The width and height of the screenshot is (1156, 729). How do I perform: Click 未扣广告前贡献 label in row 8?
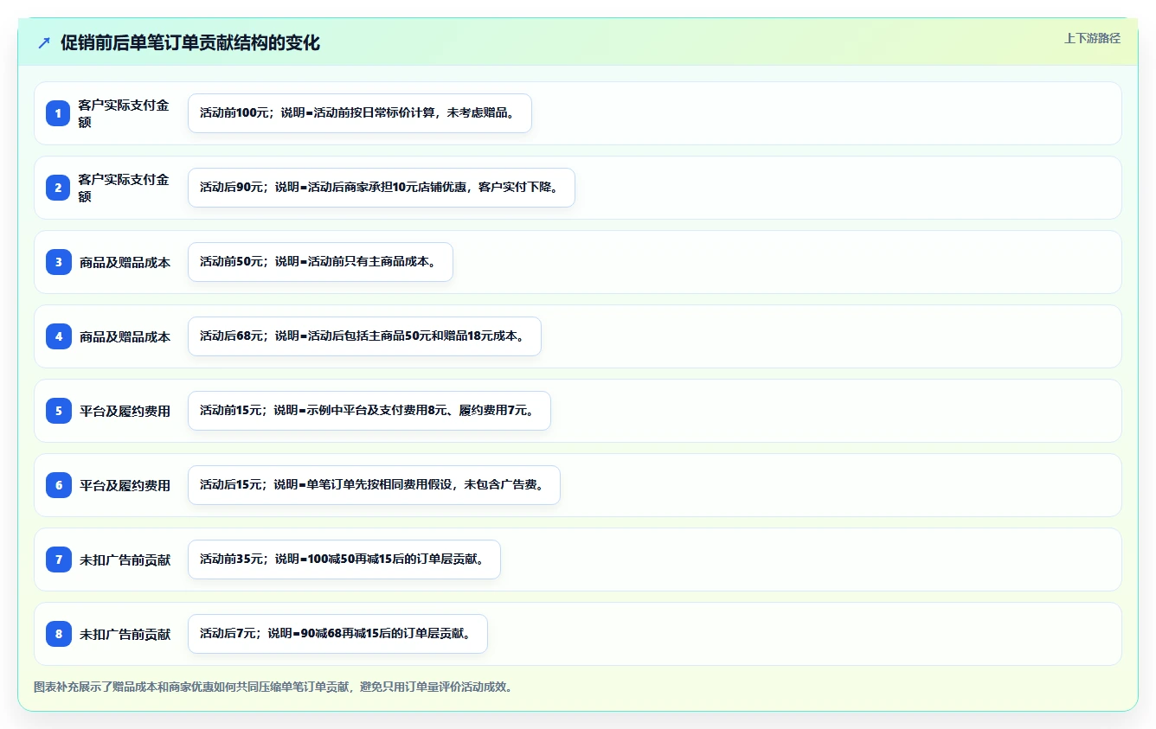pos(125,635)
